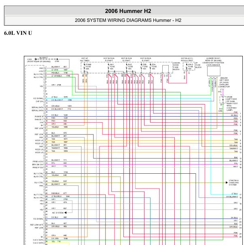Click the "STARTING/CHARGING SYSTEM" label
The width and height of the screenshot is (244, 245).
click(x=234, y=183)
